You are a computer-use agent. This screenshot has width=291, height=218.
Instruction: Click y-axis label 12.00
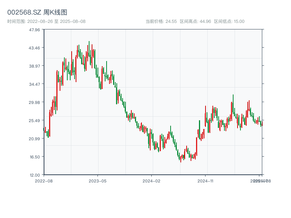click(35, 175)
